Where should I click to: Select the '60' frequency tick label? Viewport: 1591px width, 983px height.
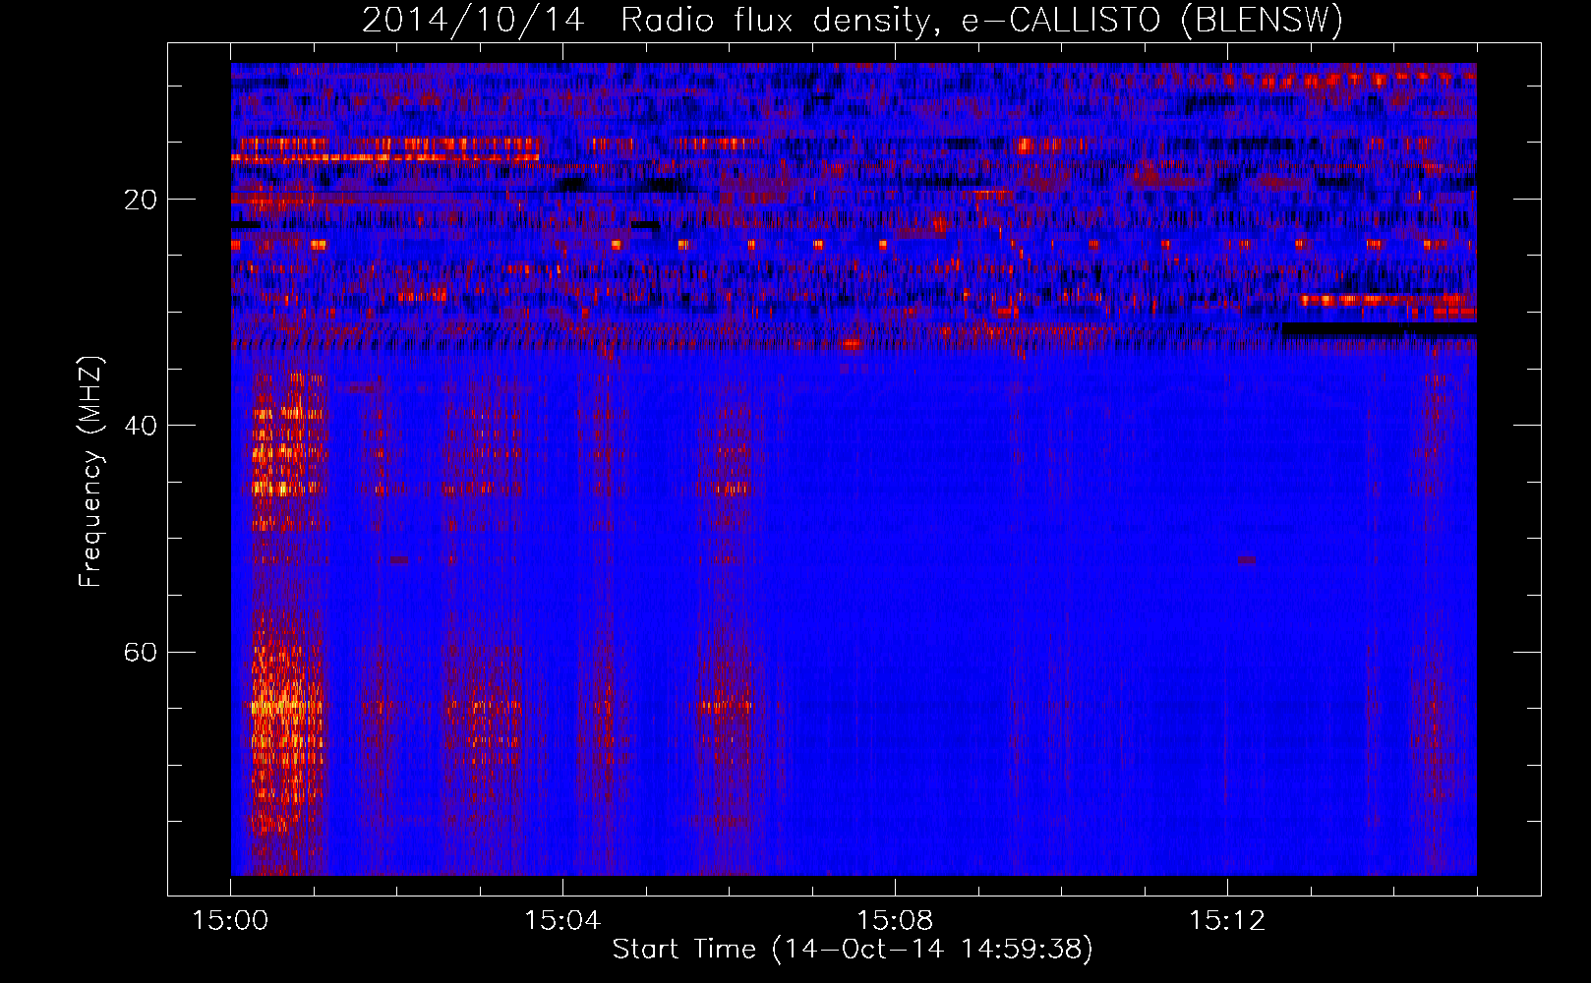pyautogui.click(x=141, y=652)
